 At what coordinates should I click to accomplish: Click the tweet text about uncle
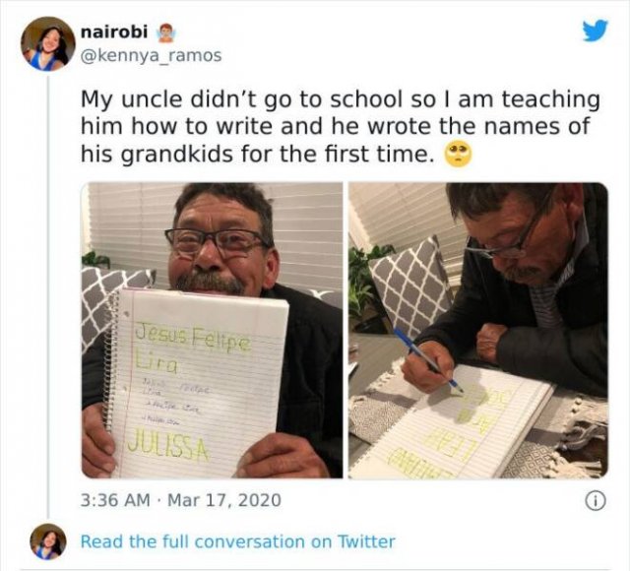(341, 127)
